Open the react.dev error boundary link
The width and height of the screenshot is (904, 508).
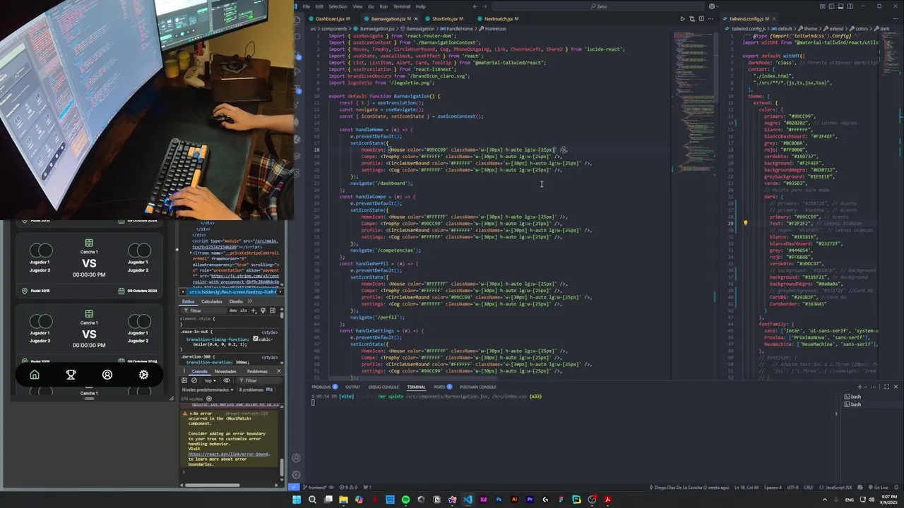(229, 454)
